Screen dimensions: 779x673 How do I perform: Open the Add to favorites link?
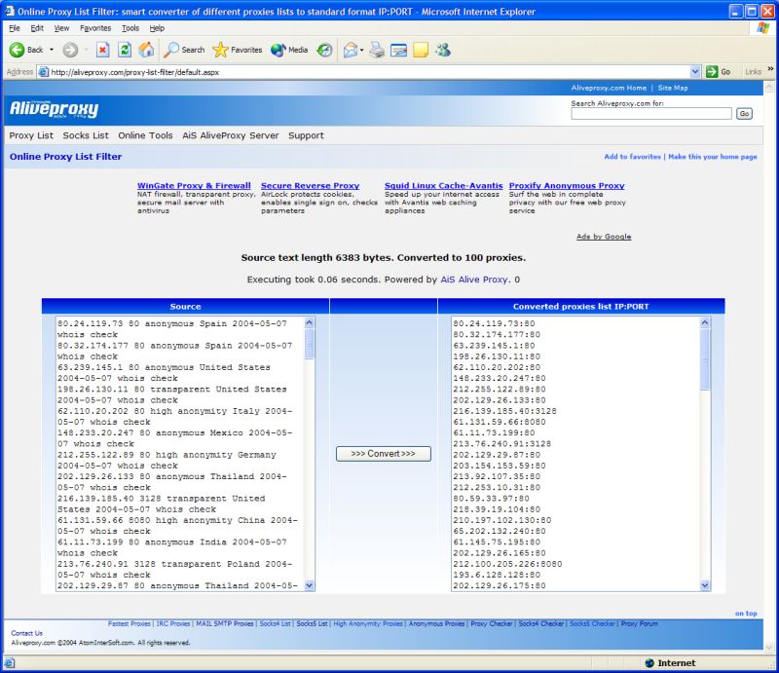(633, 156)
